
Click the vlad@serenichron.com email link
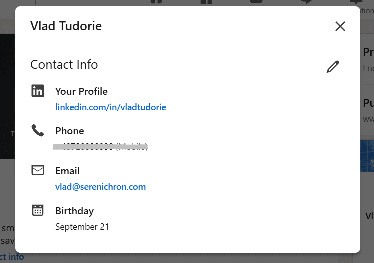pos(100,187)
